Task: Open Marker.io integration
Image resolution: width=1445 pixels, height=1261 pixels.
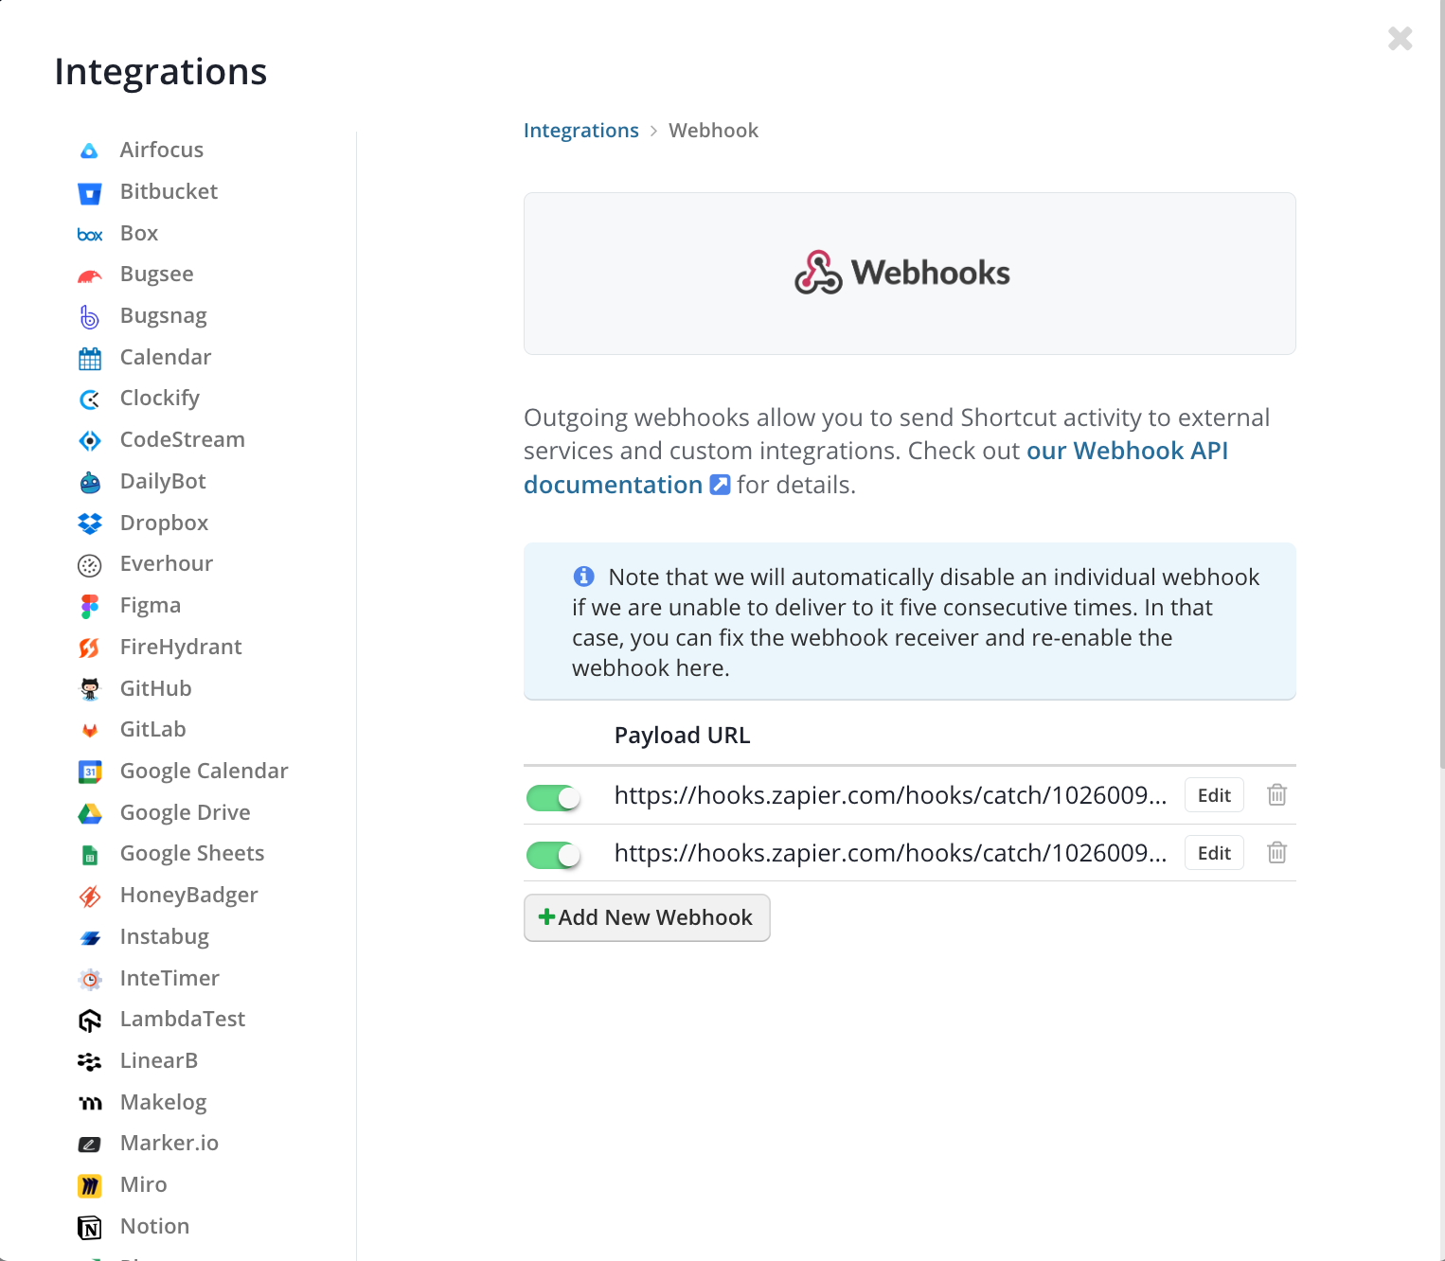Action: (x=169, y=1143)
